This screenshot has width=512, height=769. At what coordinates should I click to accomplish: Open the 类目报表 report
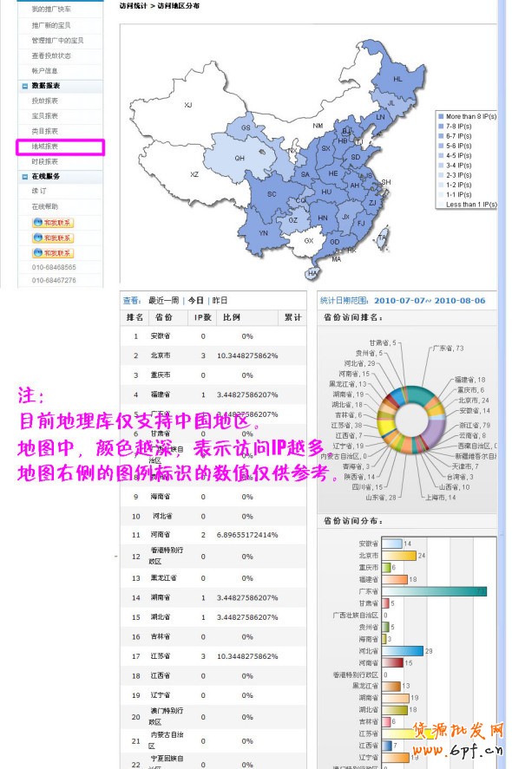[x=44, y=131]
